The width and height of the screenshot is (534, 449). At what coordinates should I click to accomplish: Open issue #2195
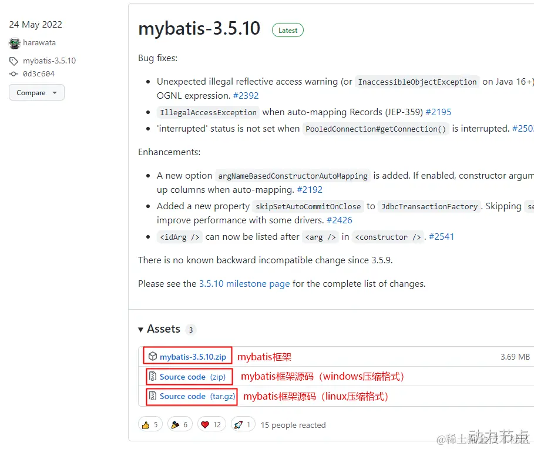(438, 112)
